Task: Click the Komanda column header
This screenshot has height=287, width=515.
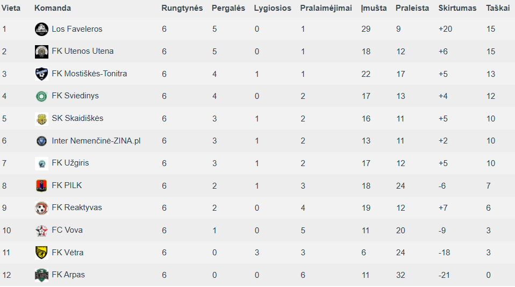Action: point(53,8)
